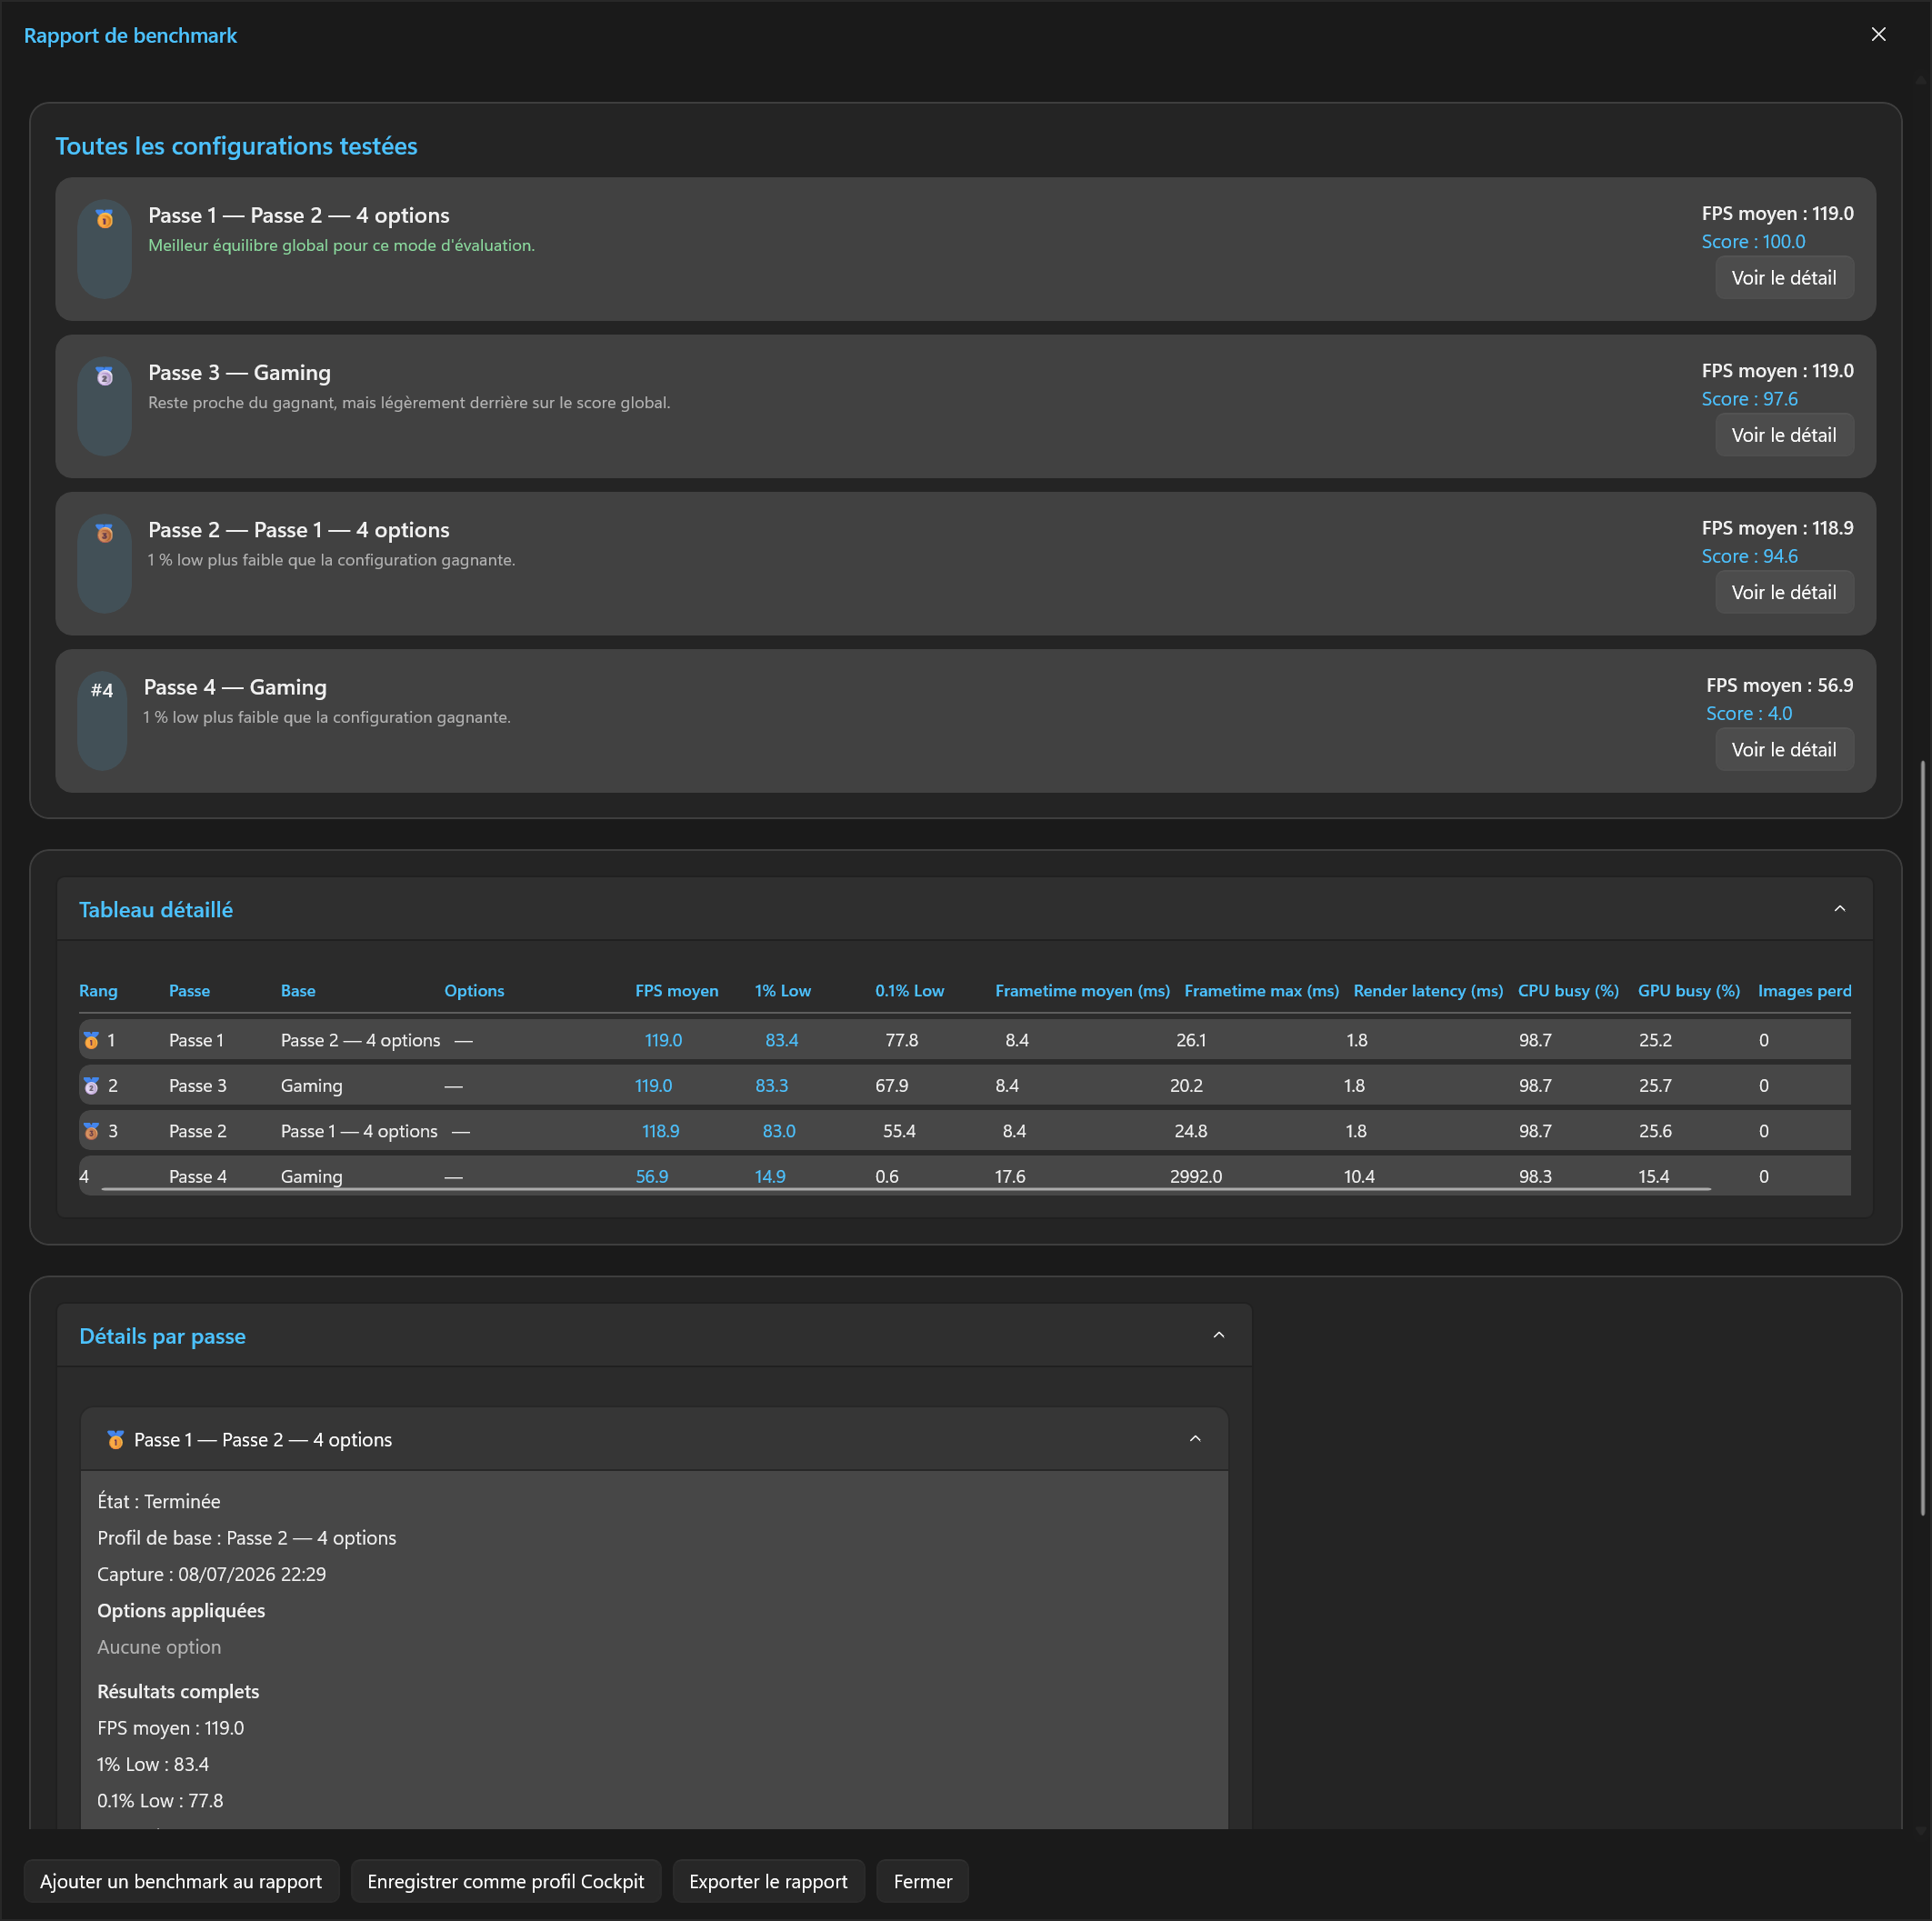
Task: Click Ajouter un benchmark au rapport
Action: (181, 1881)
